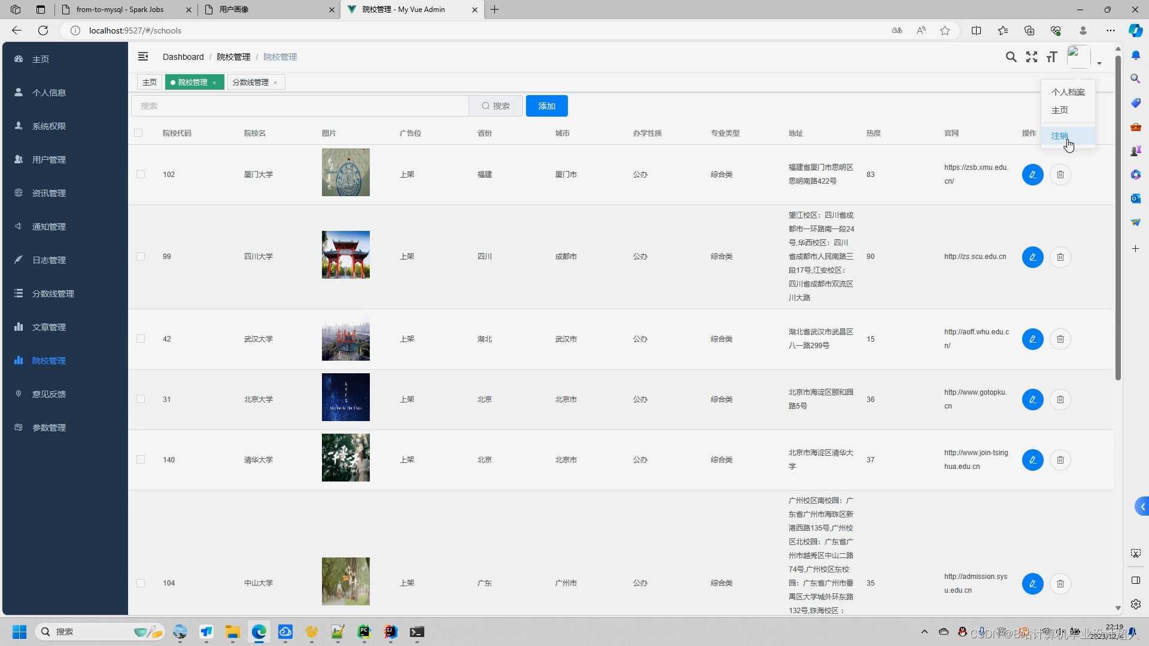Image resolution: width=1149 pixels, height=646 pixels.
Task: Check the checkbox for row 102
Action: click(141, 175)
